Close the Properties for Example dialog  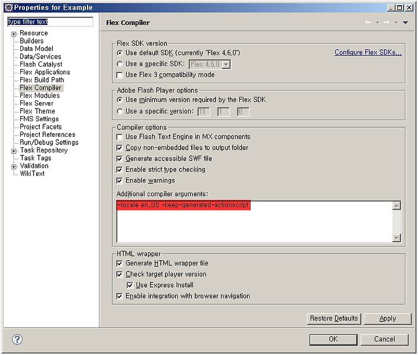coord(409,8)
